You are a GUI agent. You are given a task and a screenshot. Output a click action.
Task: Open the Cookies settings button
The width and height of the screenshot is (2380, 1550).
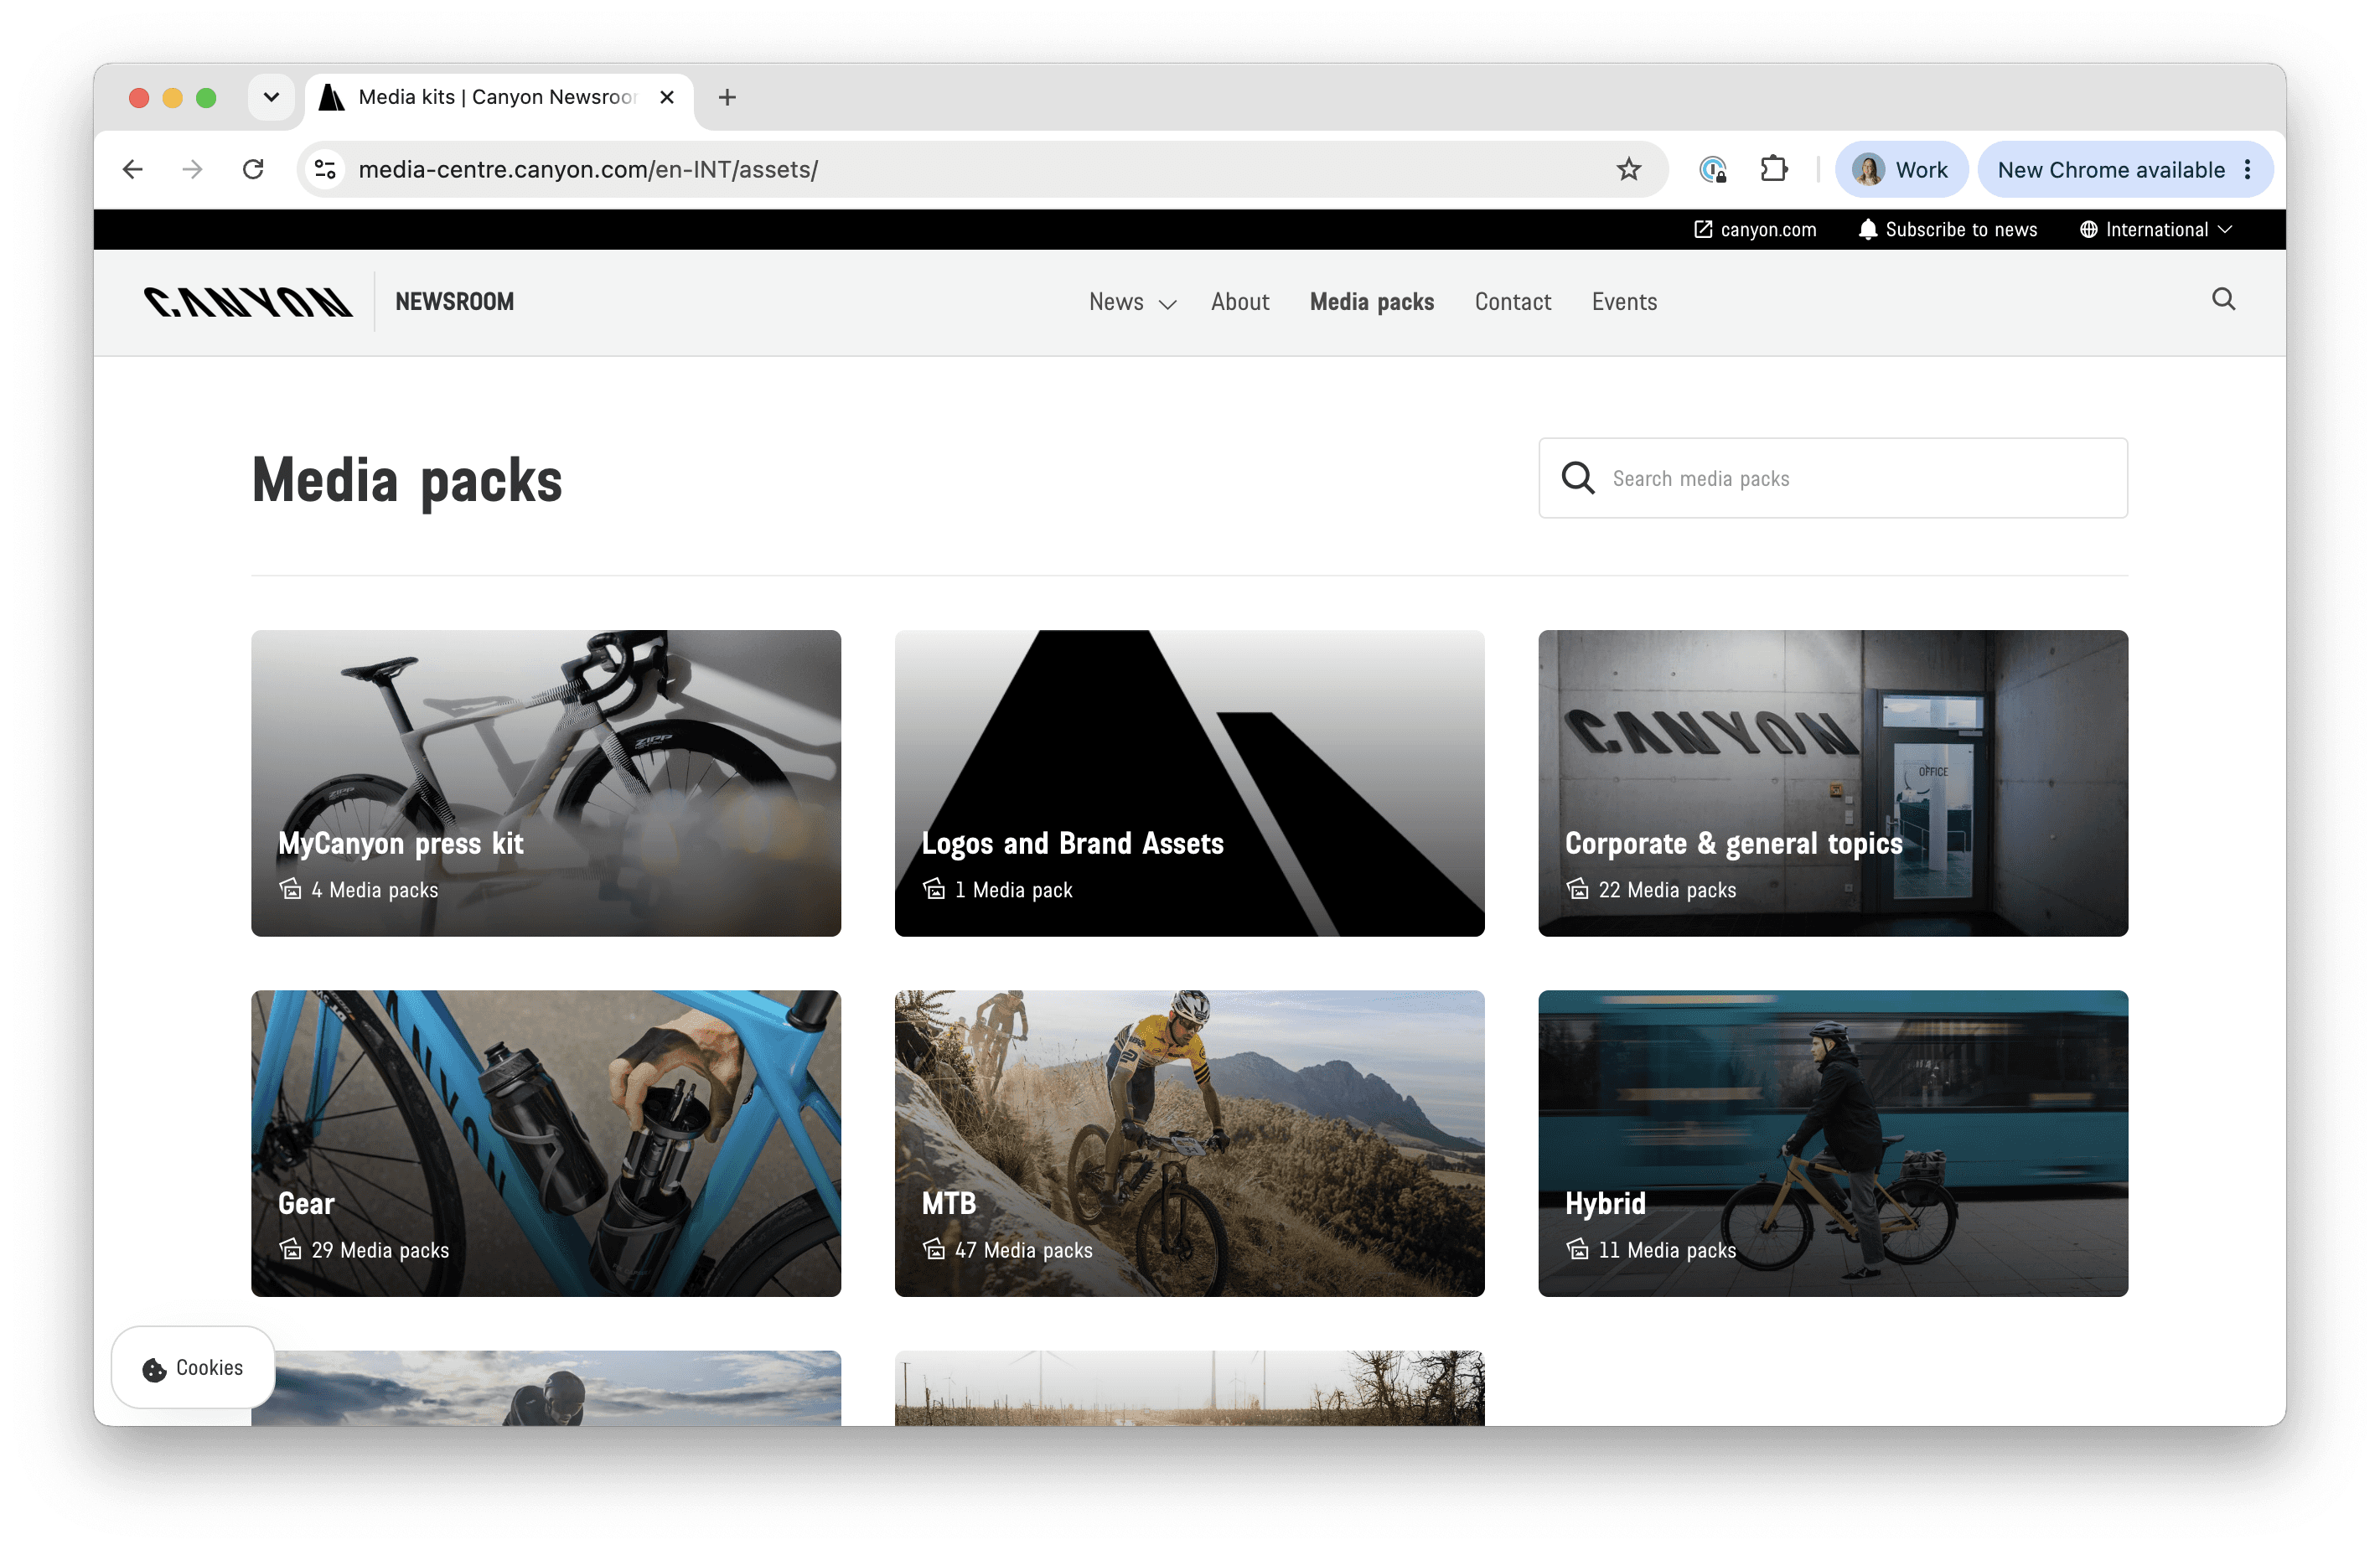point(193,1367)
